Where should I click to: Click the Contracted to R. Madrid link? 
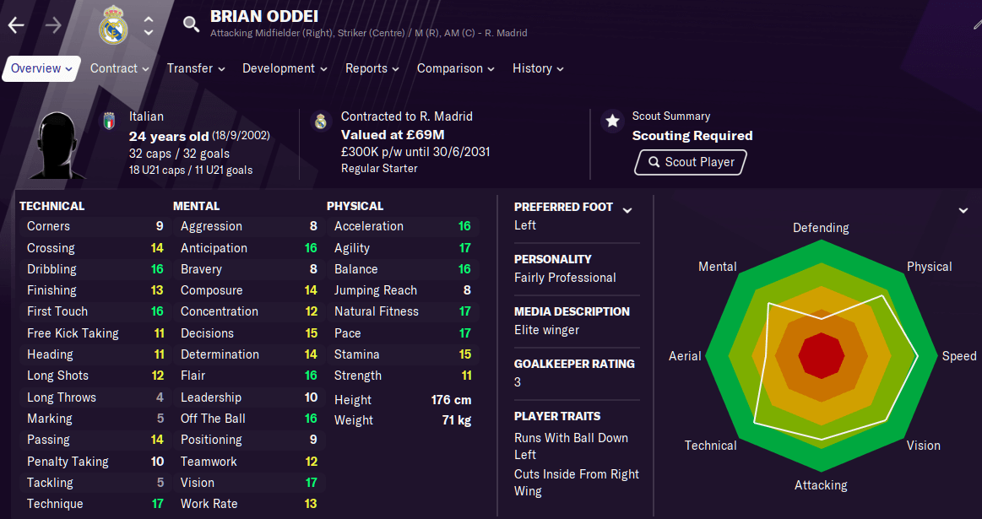click(406, 116)
